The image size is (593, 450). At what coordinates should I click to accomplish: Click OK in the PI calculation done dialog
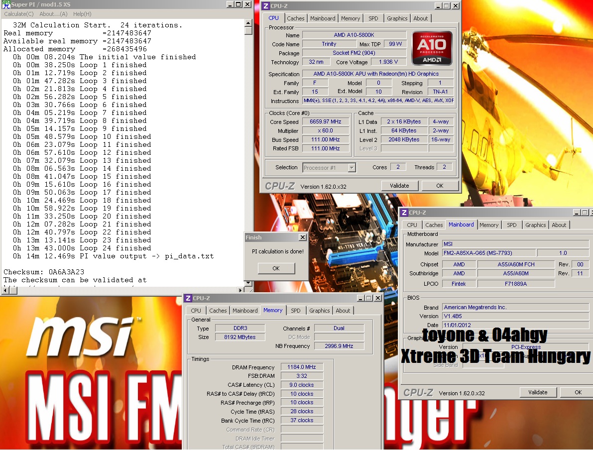[x=276, y=268]
